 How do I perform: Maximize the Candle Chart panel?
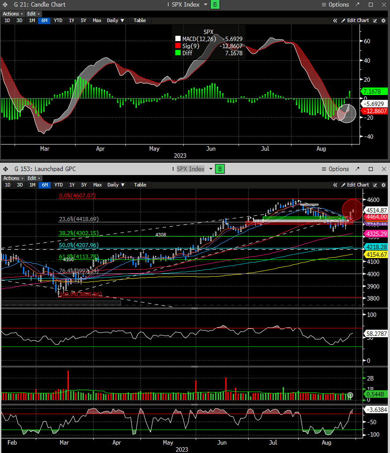pyautogui.click(x=371, y=4)
